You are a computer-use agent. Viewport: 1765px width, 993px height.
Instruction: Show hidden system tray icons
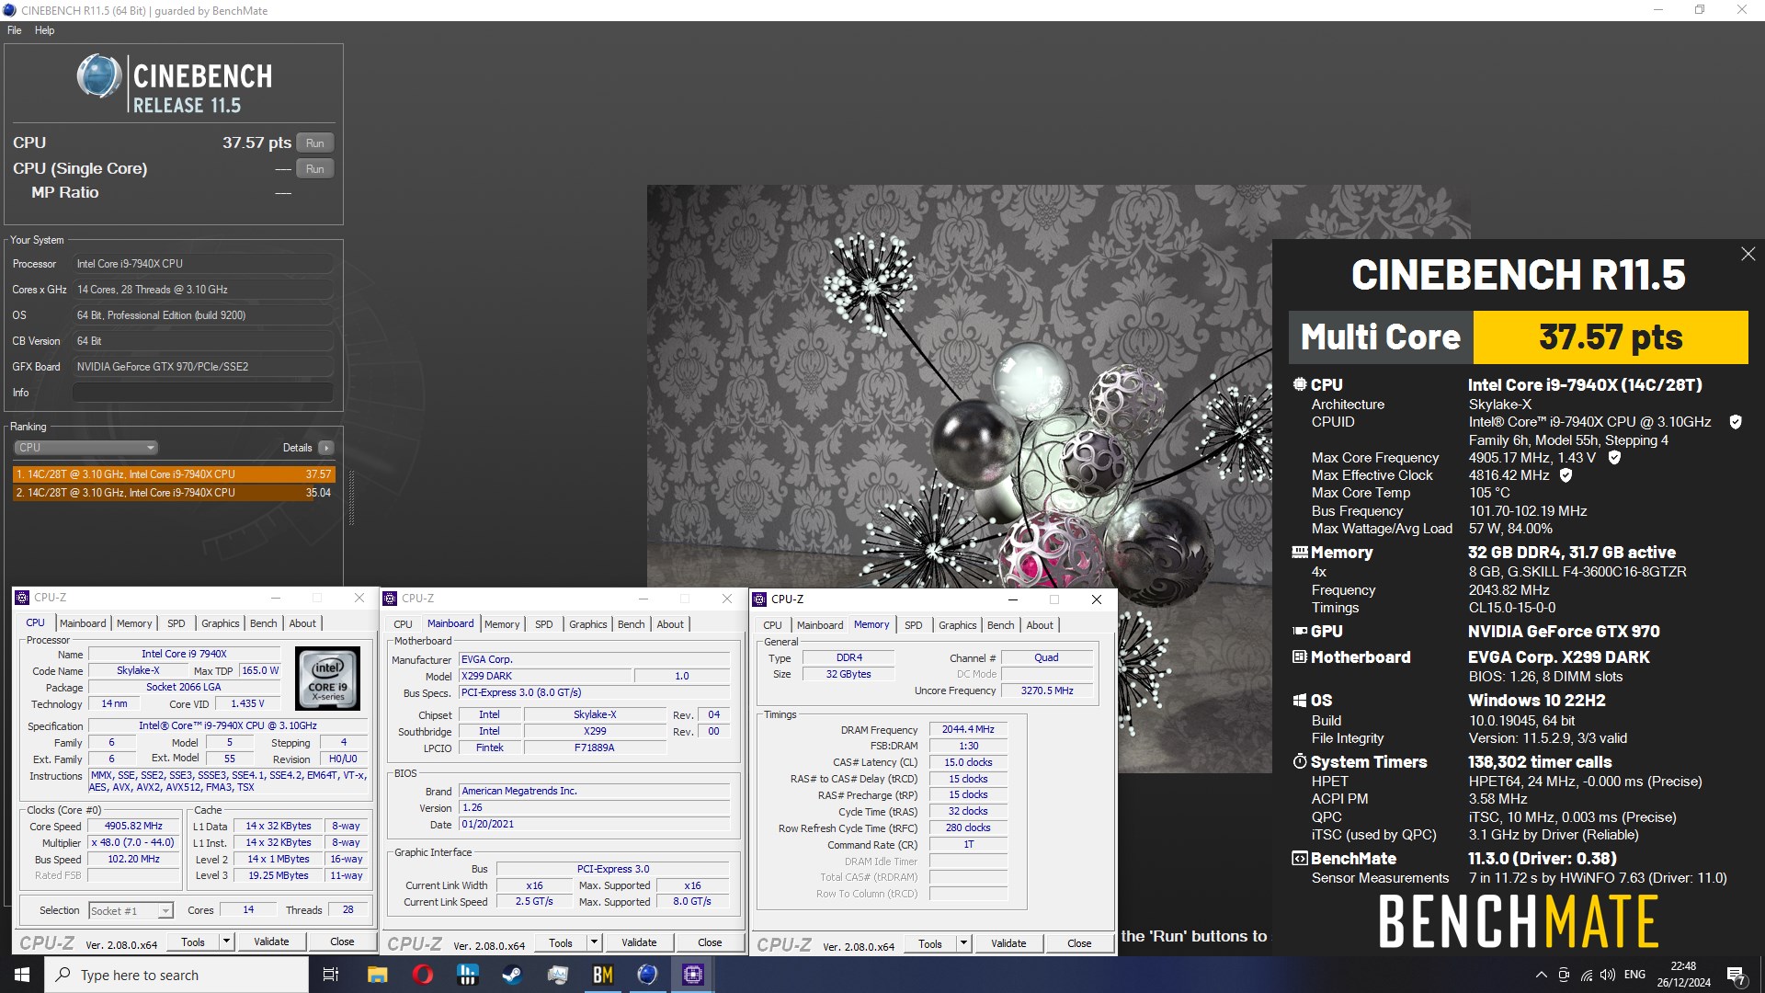(1541, 975)
